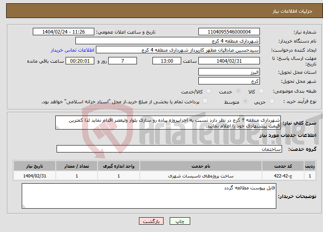
Task: Toggle the Islamic treasury payment checkbox
Action: coord(205,101)
